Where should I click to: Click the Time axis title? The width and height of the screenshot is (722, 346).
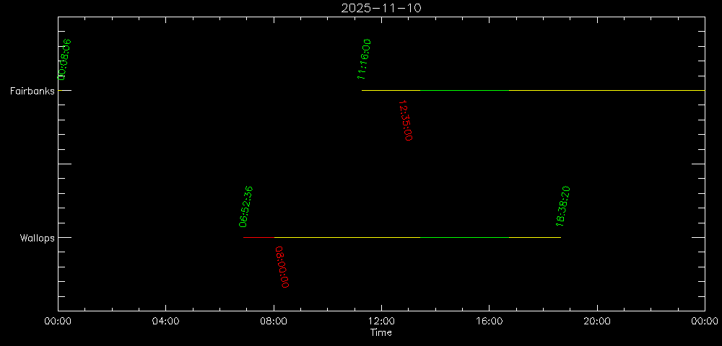(381, 333)
